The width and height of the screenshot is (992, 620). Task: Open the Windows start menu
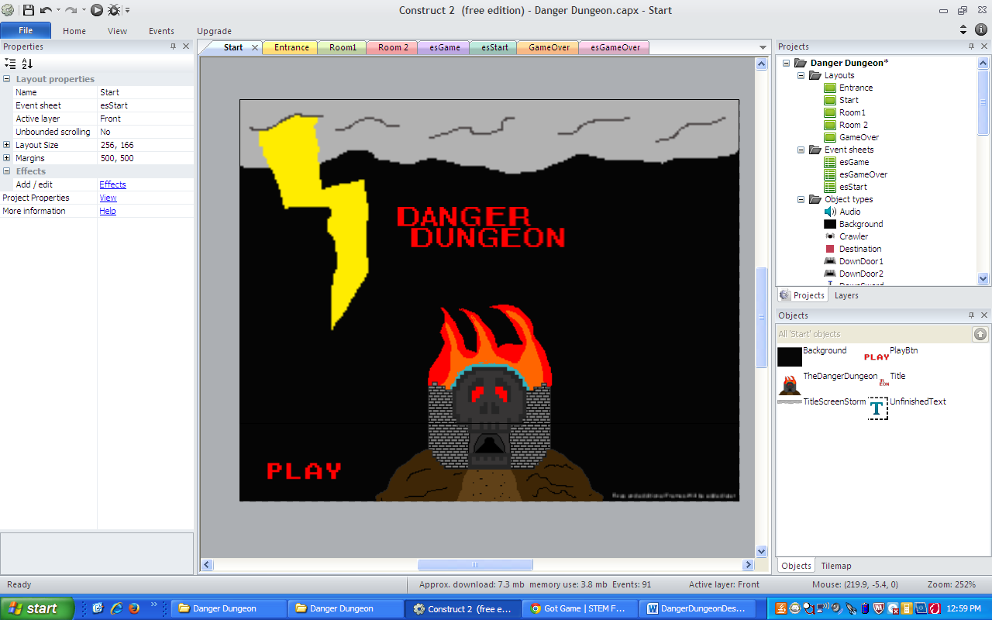[x=37, y=608]
